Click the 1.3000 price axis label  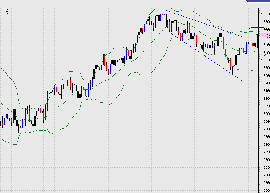tap(265, 114)
